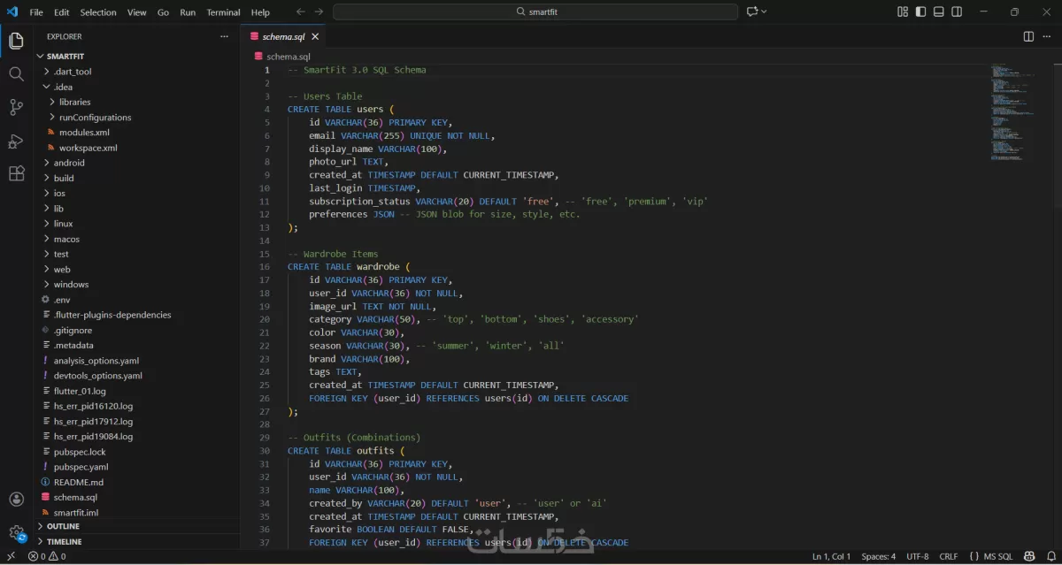Click the Split Editor Right icon
This screenshot has height=565, width=1062.
coord(1028,36)
